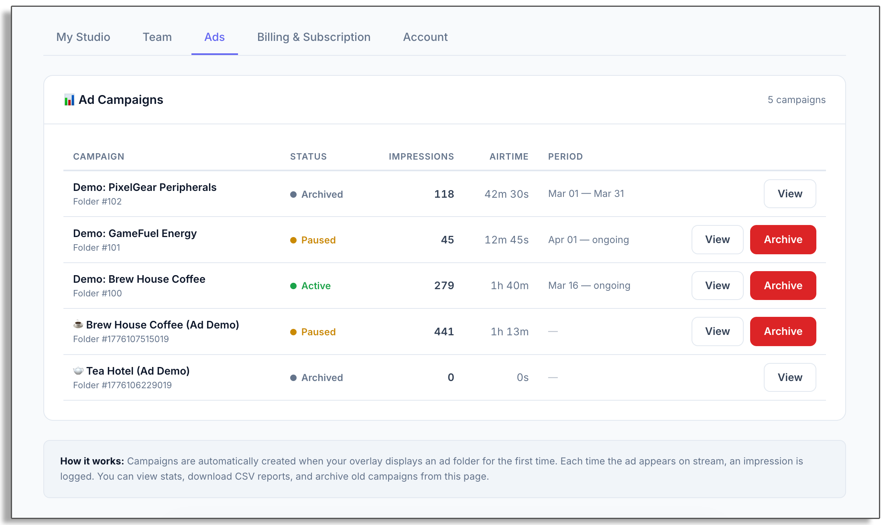Click the 5 campaigns counter label
891x525 pixels.
pos(797,99)
